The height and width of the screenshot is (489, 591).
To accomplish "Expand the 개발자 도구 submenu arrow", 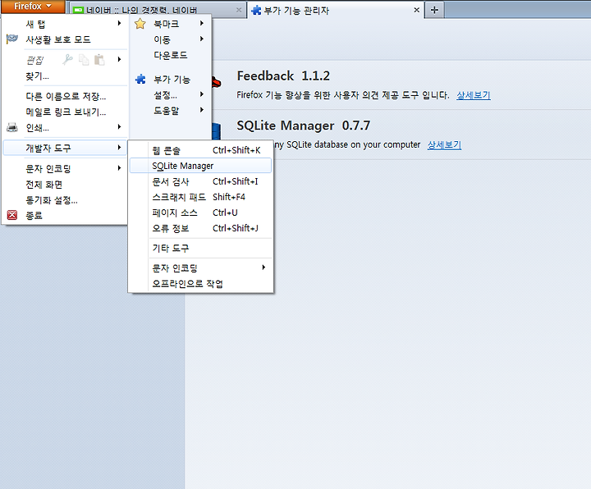I will pos(119,147).
